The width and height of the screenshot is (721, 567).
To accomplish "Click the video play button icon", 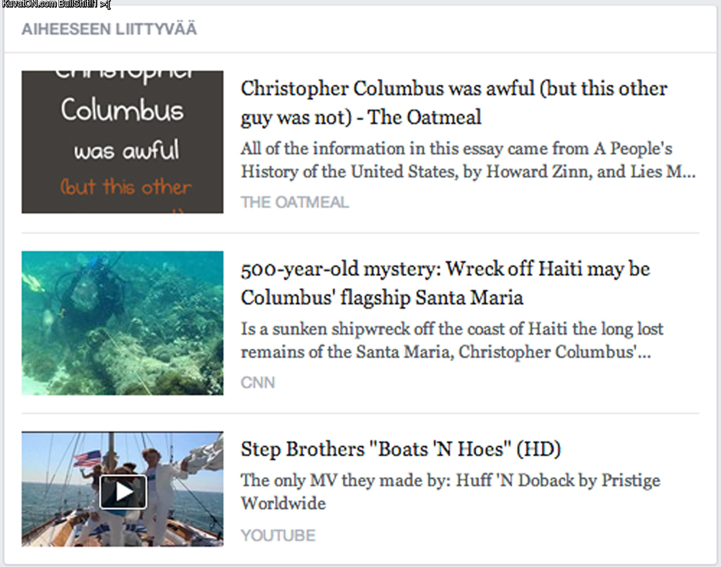I will pyautogui.click(x=123, y=491).
